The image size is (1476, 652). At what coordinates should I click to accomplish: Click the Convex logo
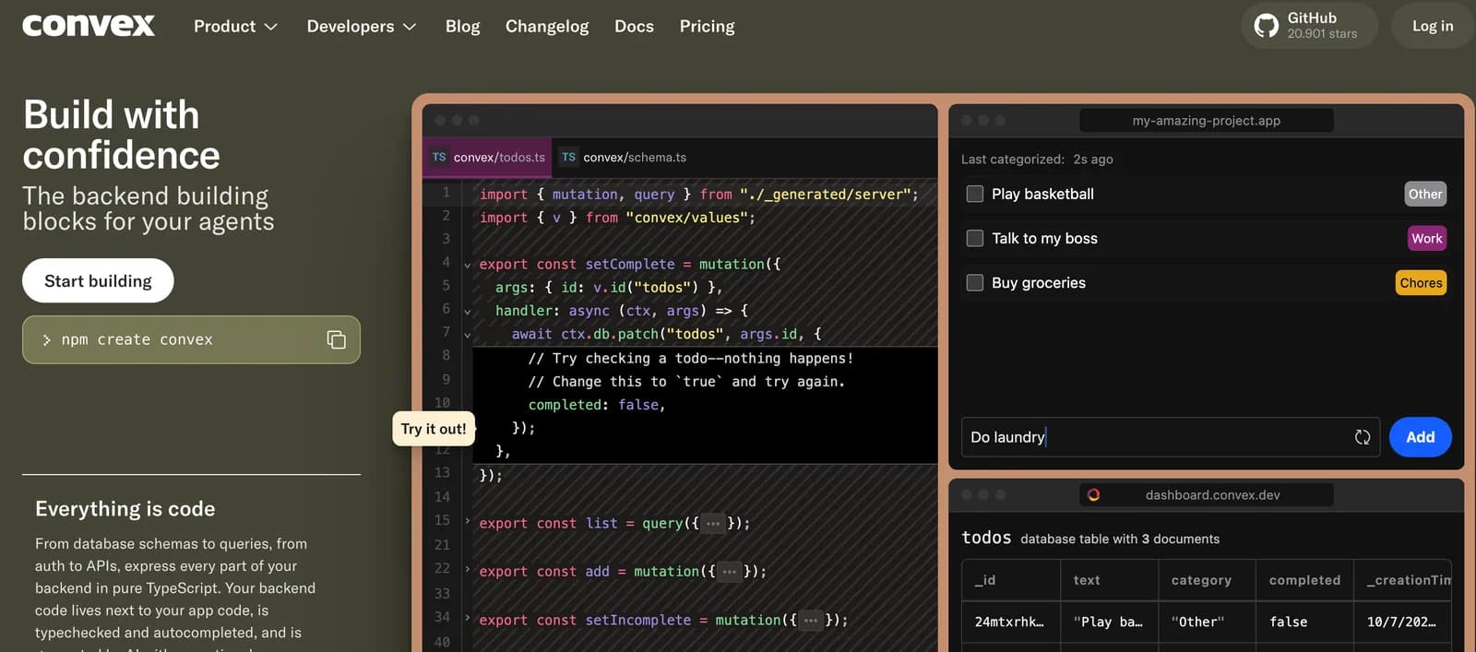tap(89, 26)
